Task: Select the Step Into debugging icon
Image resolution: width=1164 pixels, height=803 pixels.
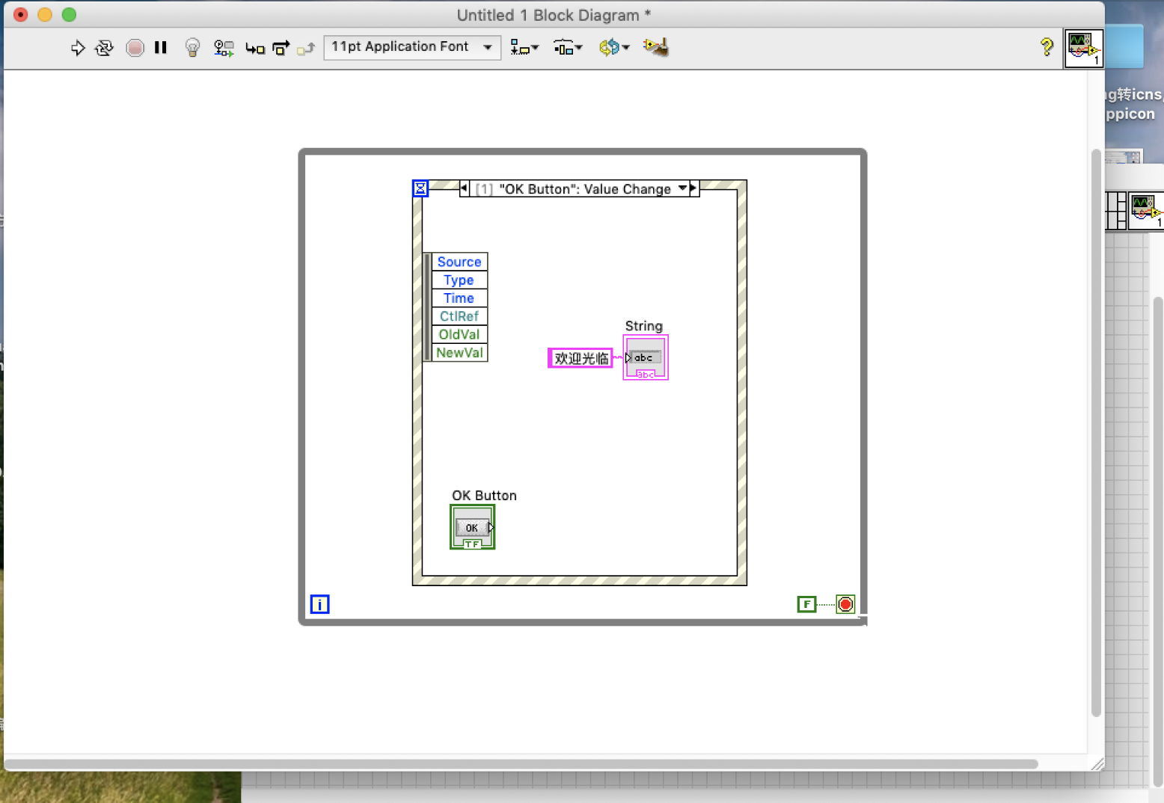Action: point(255,47)
